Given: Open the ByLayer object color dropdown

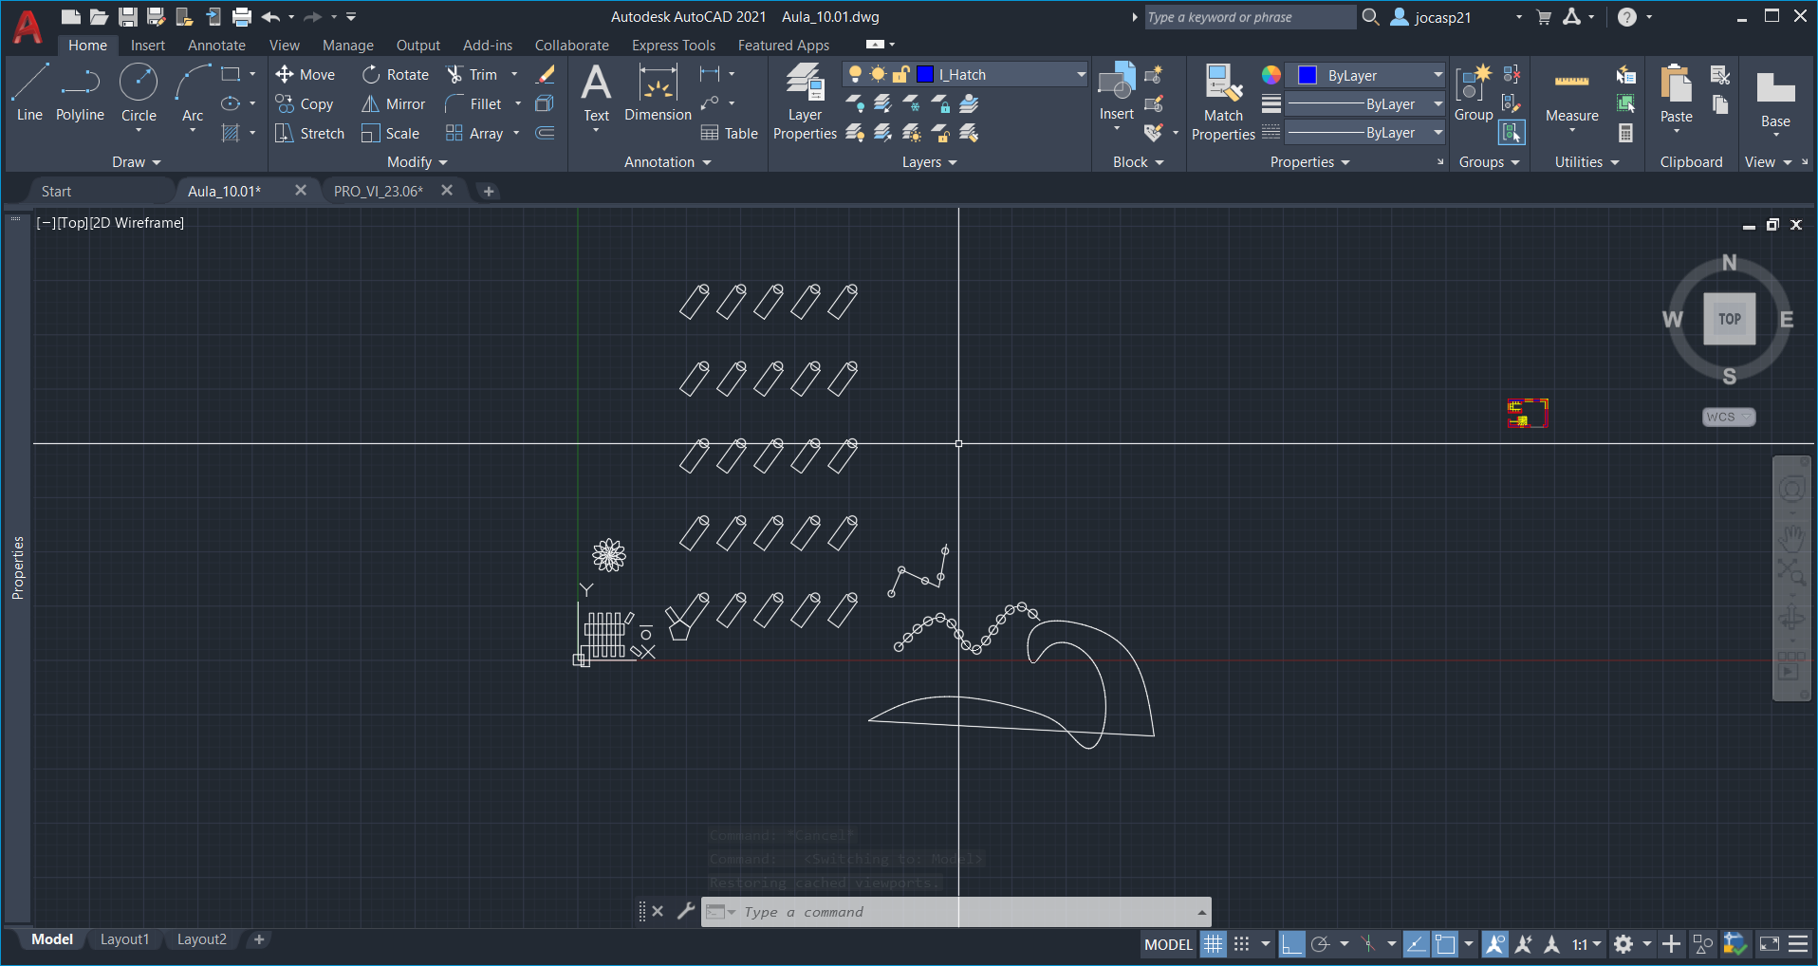Looking at the screenshot, I should [x=1438, y=75].
